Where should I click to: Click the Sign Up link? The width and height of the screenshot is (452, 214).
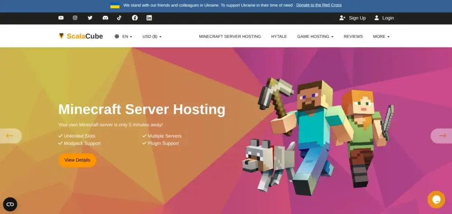(353, 18)
